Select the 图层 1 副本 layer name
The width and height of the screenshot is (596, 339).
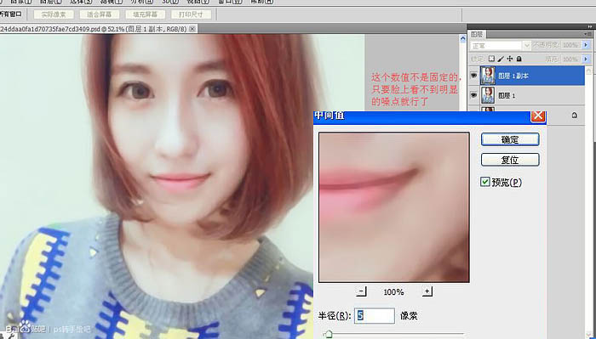pos(513,76)
